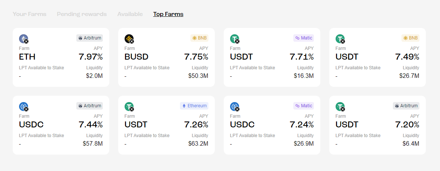Image resolution: width=440 pixels, height=171 pixels.
Task: Click the ETH token icon on Arbitrum farm
Action: pos(24,39)
